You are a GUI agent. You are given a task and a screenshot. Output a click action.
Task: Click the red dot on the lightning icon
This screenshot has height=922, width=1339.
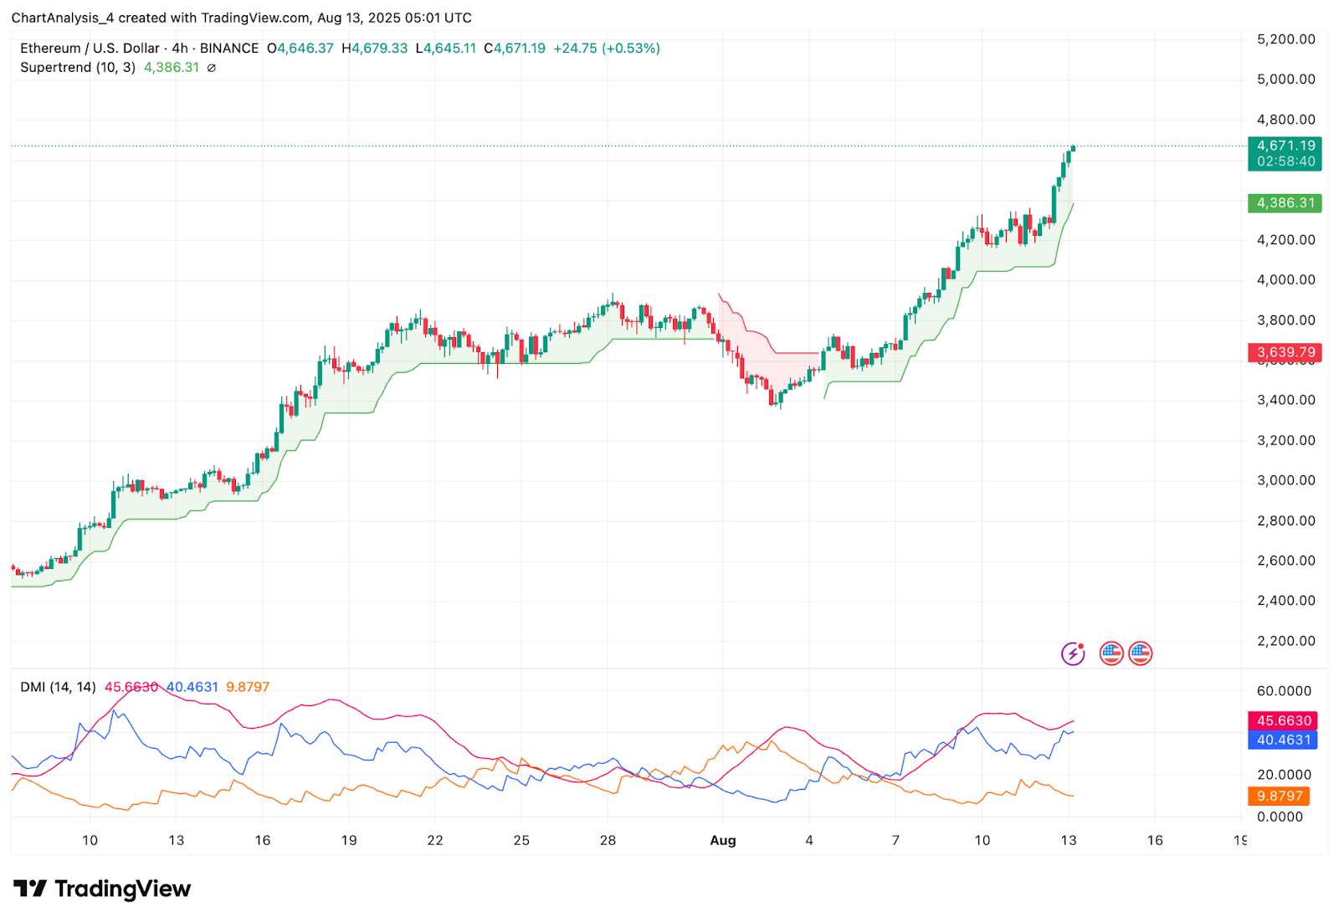(x=1082, y=644)
